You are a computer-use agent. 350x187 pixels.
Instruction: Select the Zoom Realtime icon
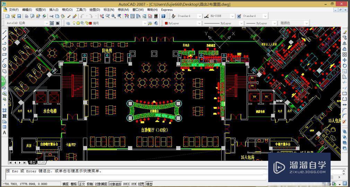(x=108, y=16)
